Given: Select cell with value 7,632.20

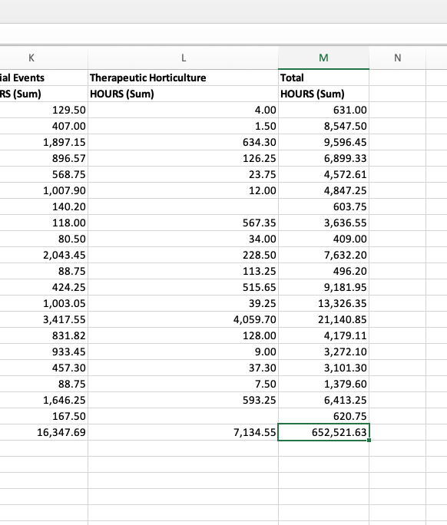Looking at the screenshot, I should coord(323,255).
